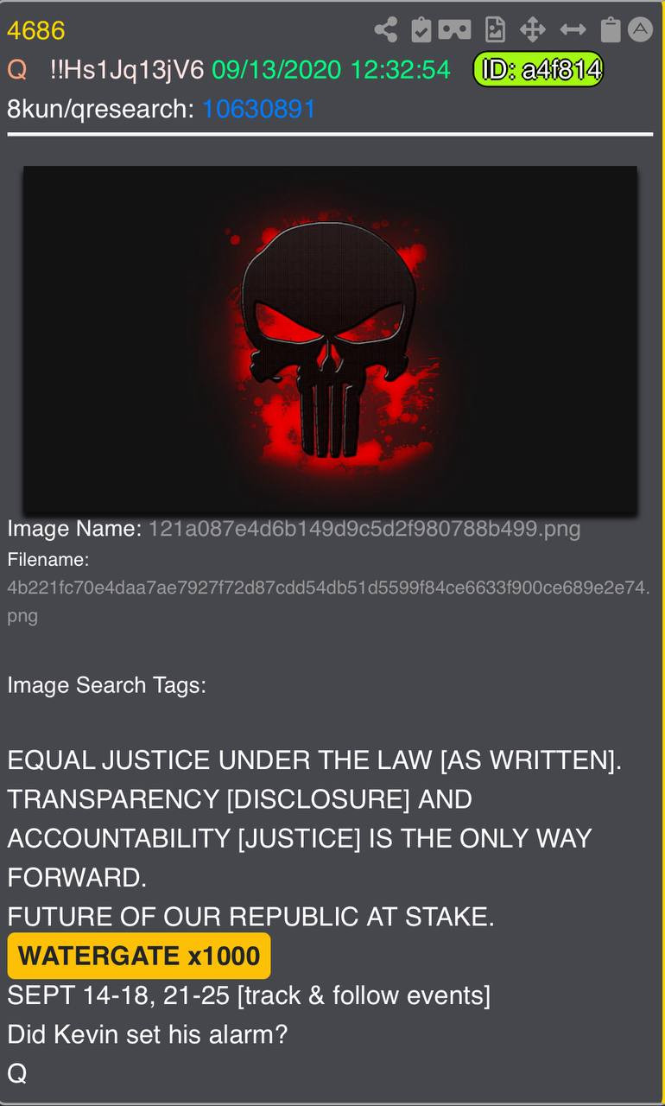Click the timestamp 09/13/2020 12:32:54
The image size is (665, 1106).
click(x=331, y=70)
